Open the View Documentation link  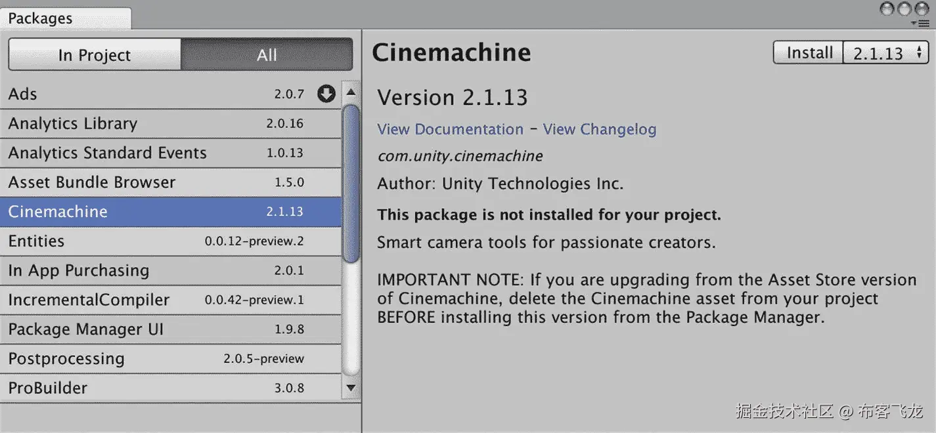pos(450,129)
